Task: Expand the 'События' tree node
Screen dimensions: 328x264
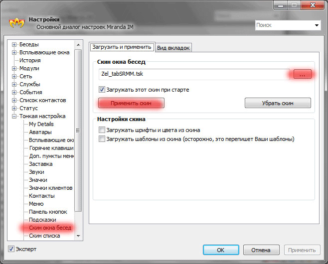Action: 14,92
